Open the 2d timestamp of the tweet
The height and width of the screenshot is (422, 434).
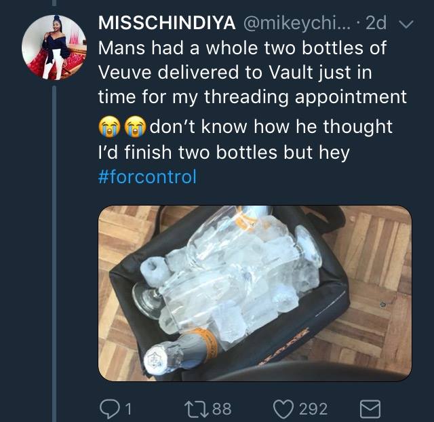[x=376, y=22]
